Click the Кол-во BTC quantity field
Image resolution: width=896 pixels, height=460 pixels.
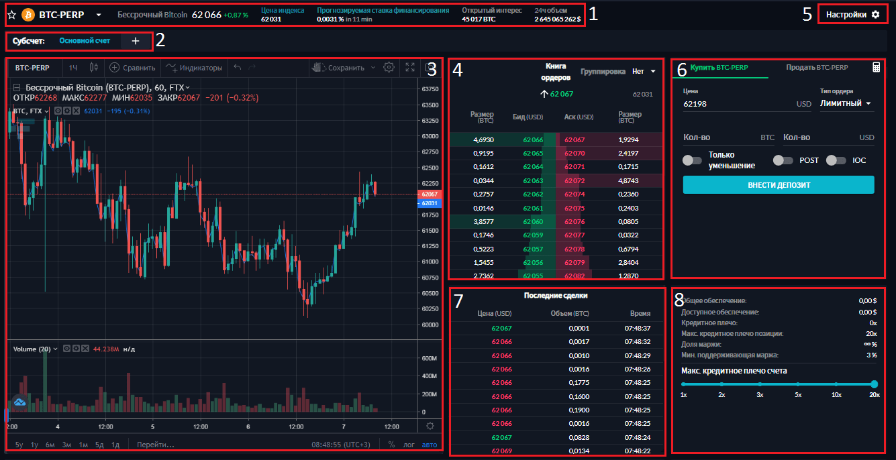tap(729, 137)
